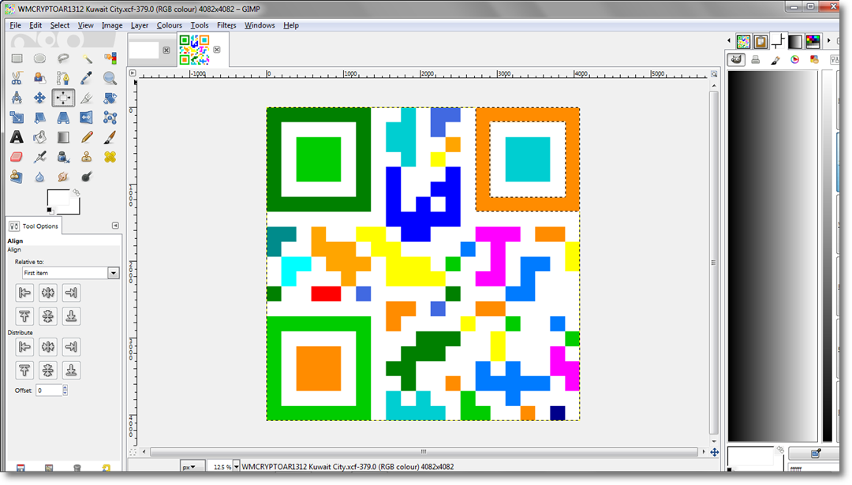
Task: Activate the Foreground Select tool
Action: click(39, 78)
